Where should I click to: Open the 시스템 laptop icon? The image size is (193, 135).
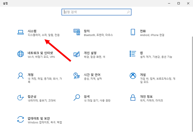click(21, 32)
